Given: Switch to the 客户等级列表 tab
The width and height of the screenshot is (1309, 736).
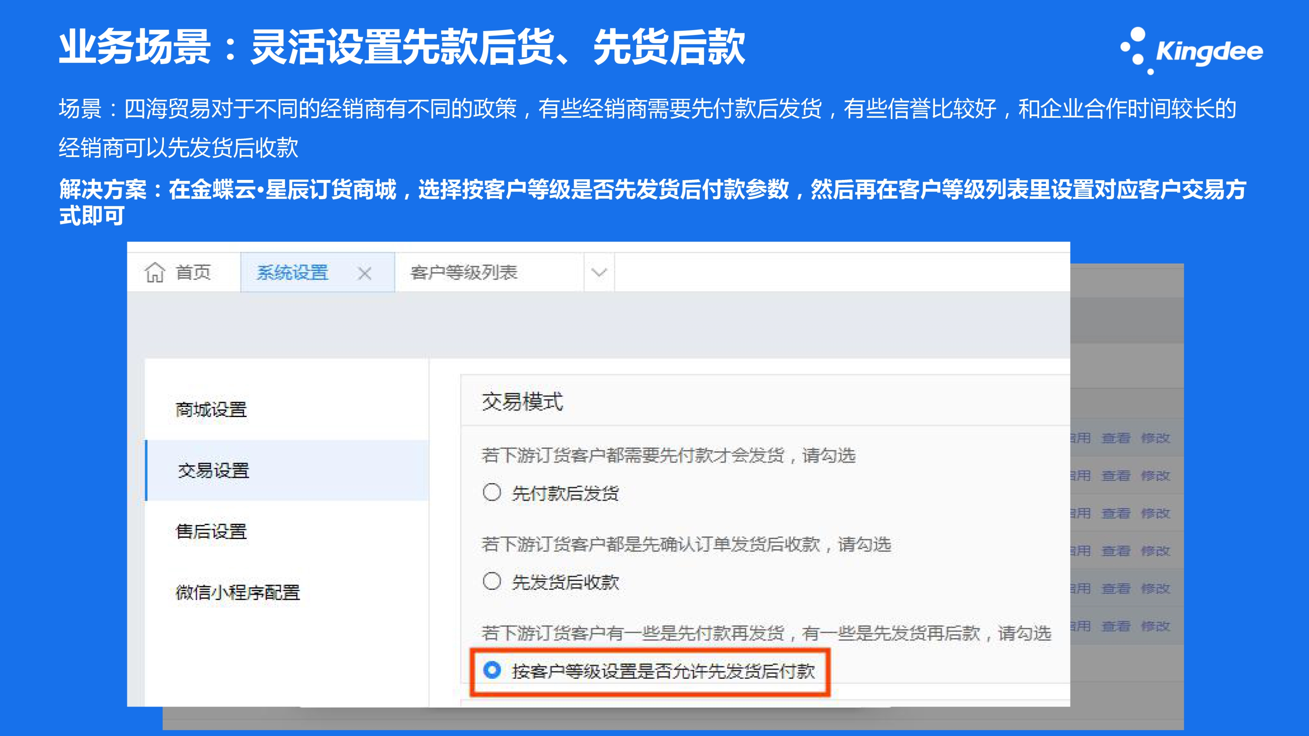Looking at the screenshot, I should click(464, 273).
